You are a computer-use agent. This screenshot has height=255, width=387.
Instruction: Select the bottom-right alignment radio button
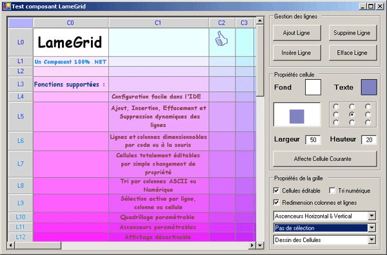pyautogui.click(x=368, y=122)
